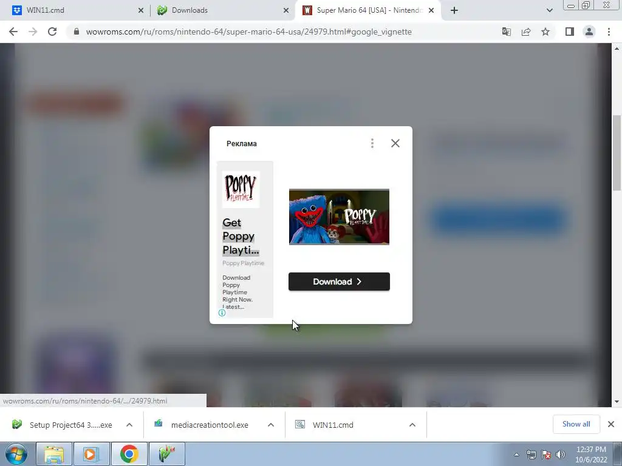Open the Chrome profile avatar

click(x=589, y=32)
